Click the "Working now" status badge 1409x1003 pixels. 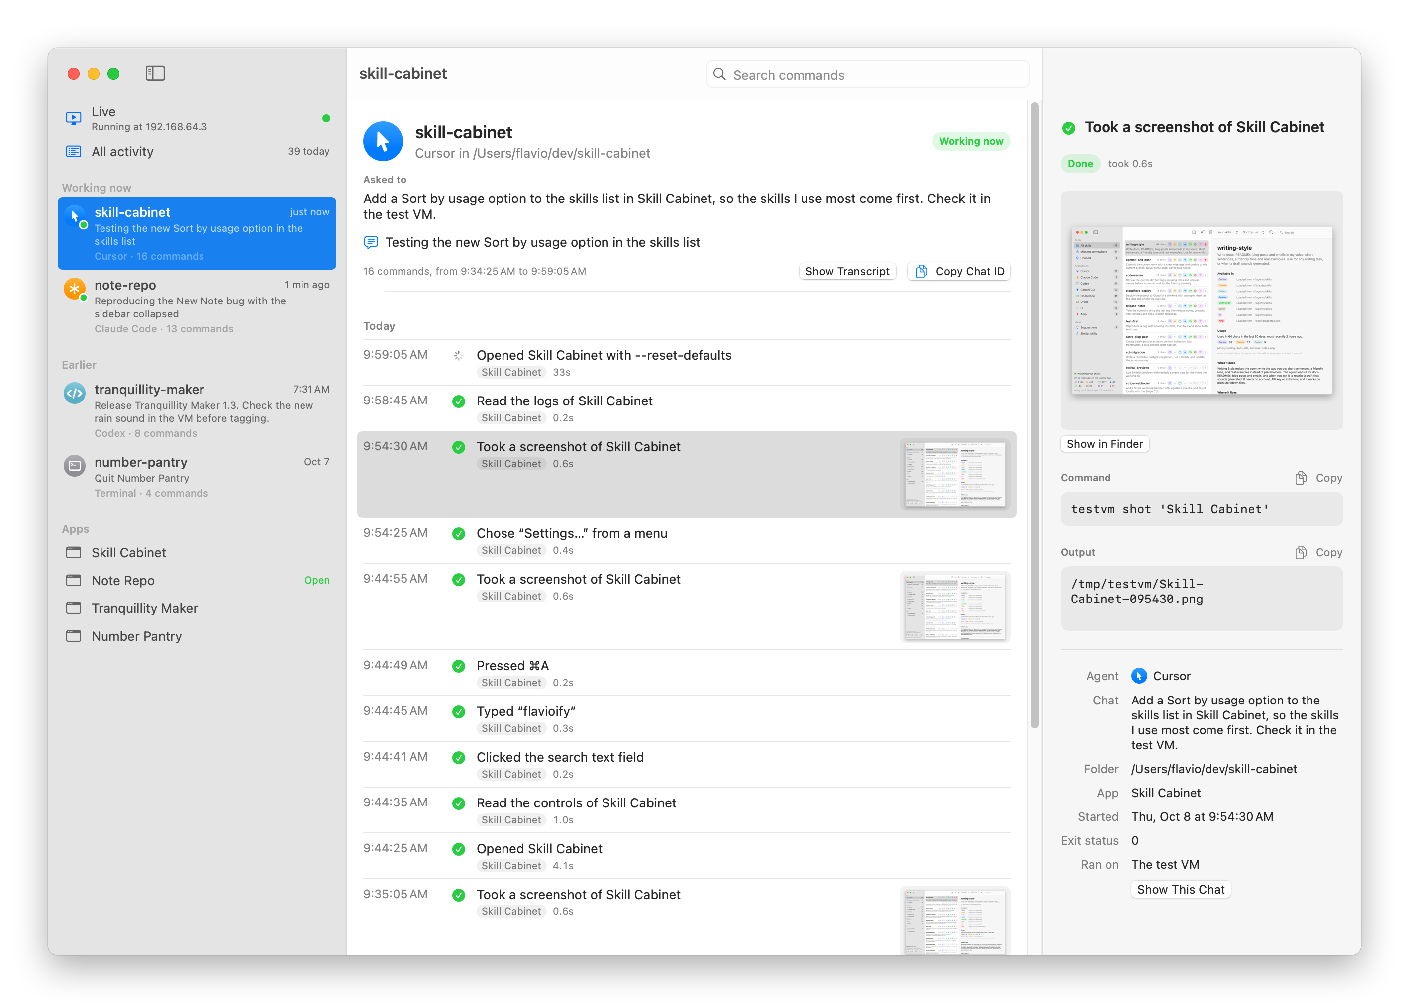coord(971,141)
